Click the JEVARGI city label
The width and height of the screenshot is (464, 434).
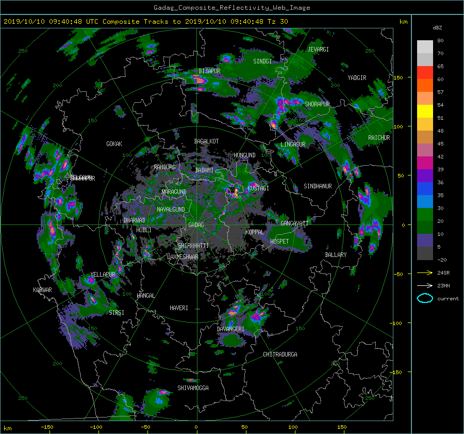(x=318, y=50)
